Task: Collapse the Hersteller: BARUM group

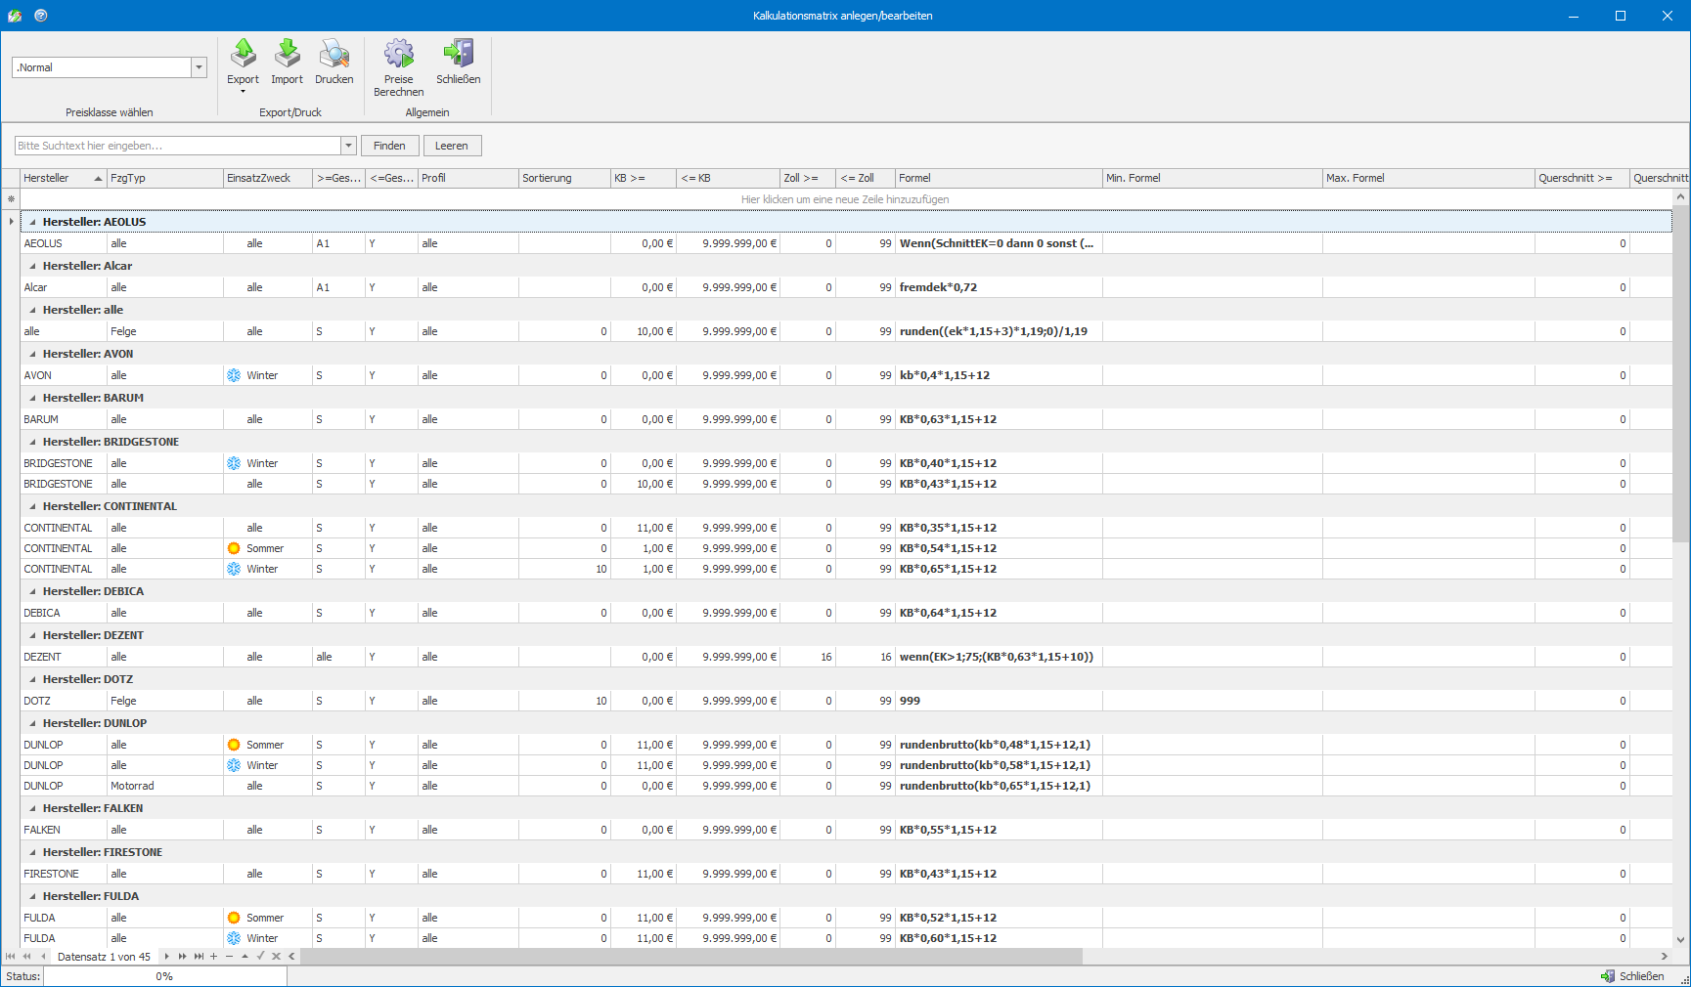Action: tap(32, 398)
